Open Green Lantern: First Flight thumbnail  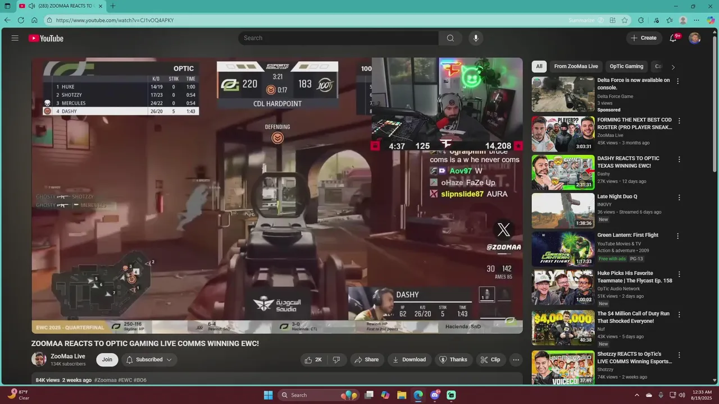point(563,249)
